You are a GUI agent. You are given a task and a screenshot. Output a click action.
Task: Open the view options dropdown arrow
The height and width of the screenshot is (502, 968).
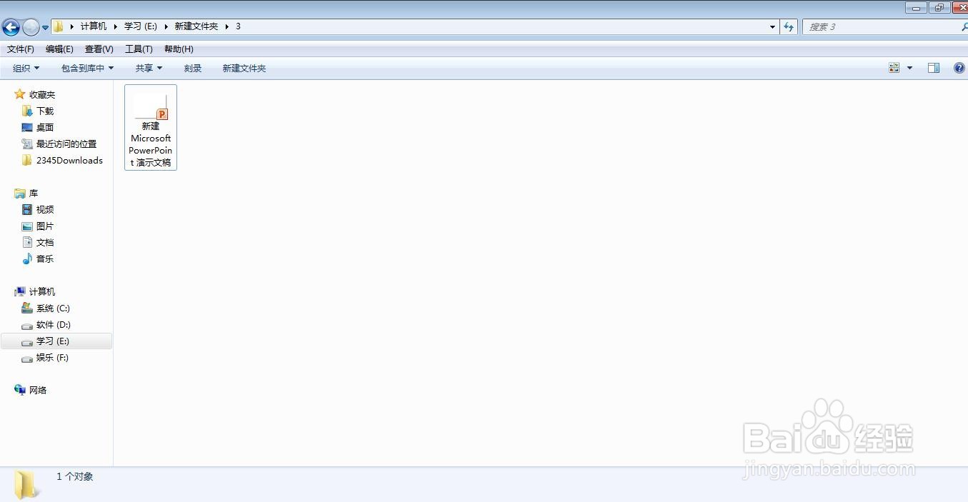pos(909,68)
